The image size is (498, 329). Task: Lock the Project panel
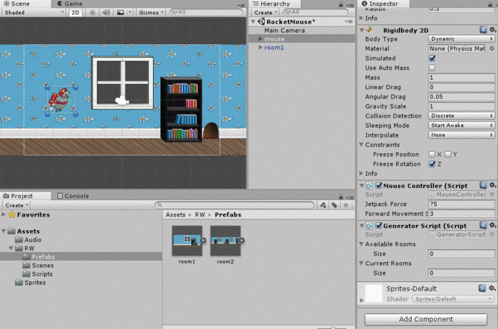(x=341, y=197)
